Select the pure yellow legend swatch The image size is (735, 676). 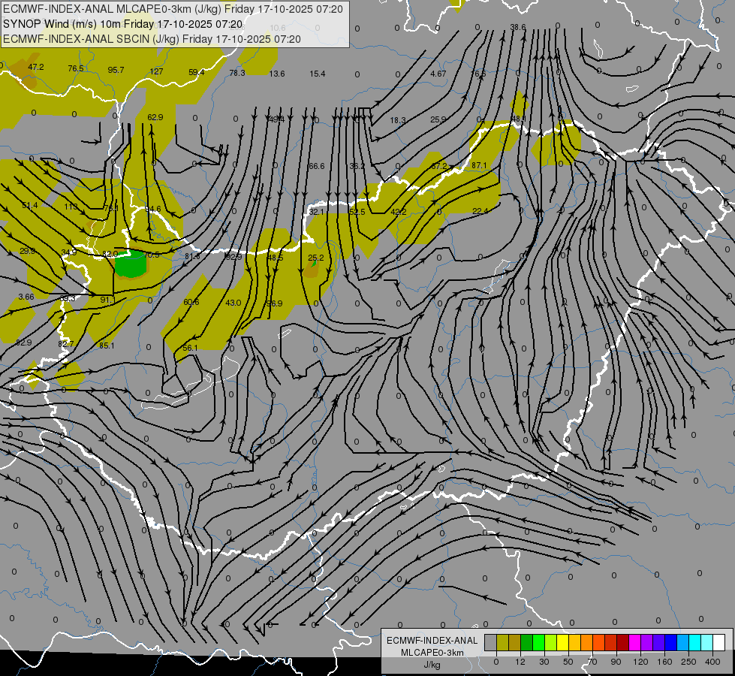[x=562, y=642]
